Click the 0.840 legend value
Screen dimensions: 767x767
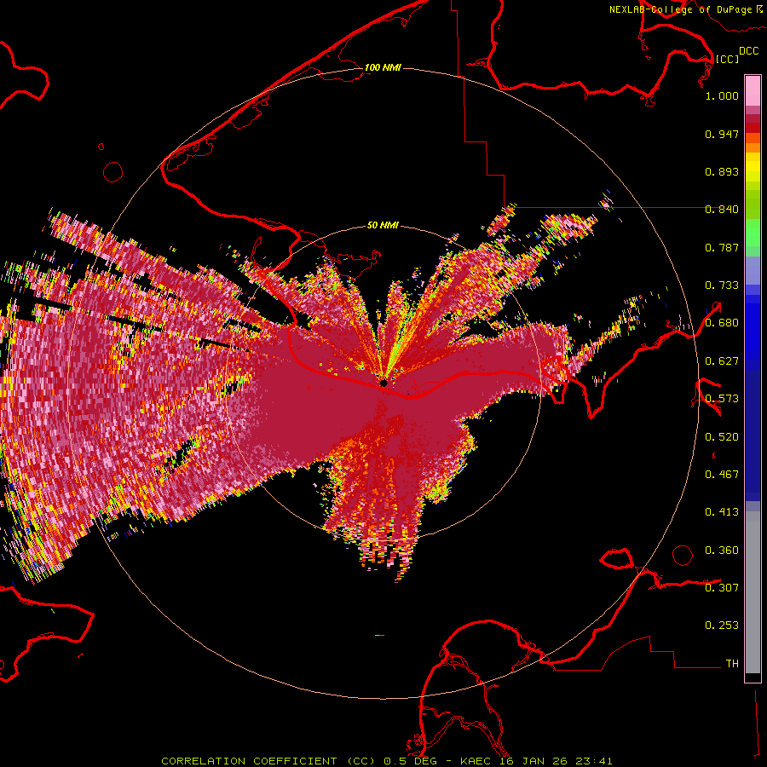click(x=722, y=210)
